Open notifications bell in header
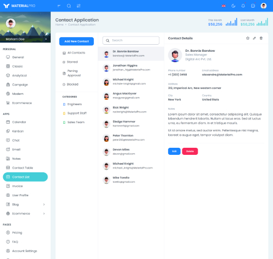This screenshot has width=273, height=259. tap(243, 6)
